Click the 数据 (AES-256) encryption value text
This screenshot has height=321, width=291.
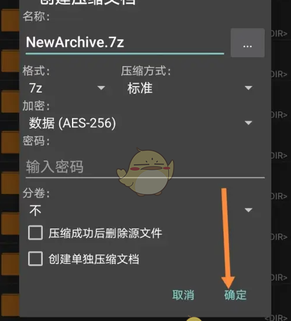tap(72, 123)
